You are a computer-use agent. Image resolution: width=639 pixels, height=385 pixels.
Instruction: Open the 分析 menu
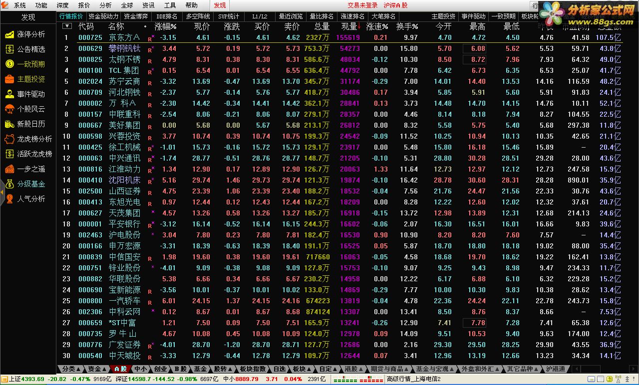click(x=105, y=5)
